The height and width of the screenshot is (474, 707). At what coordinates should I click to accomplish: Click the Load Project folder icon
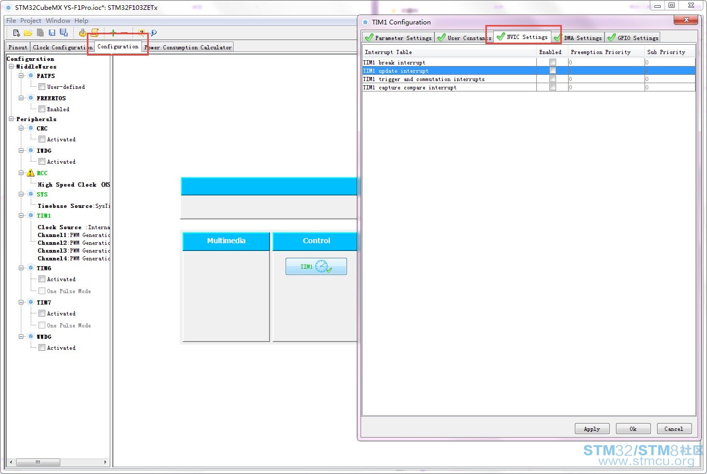(28, 33)
